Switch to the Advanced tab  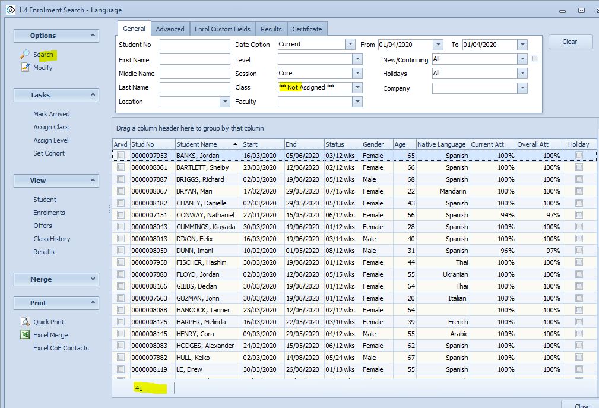[170, 29]
